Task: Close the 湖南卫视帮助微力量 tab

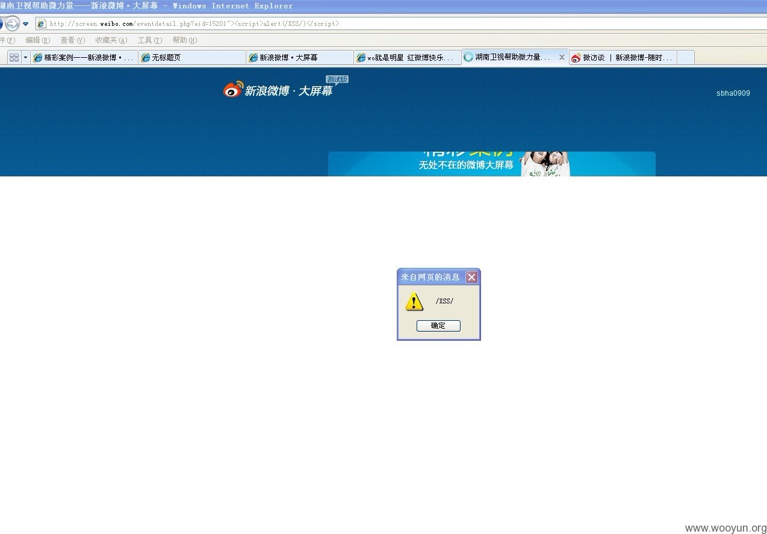Action: pos(562,57)
